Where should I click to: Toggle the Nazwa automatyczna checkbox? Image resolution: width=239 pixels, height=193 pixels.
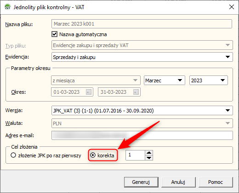click(x=55, y=34)
